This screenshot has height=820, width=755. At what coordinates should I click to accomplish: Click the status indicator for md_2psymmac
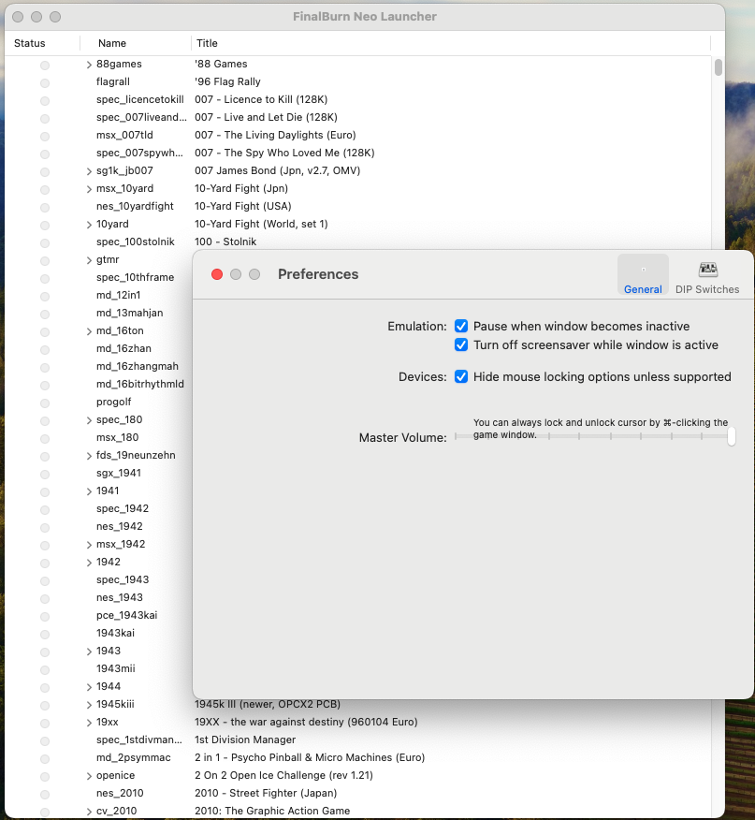tap(44, 758)
